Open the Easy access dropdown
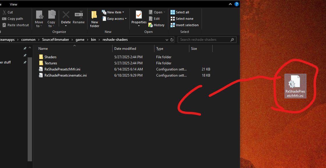326x168 pixels. [x=114, y=19]
